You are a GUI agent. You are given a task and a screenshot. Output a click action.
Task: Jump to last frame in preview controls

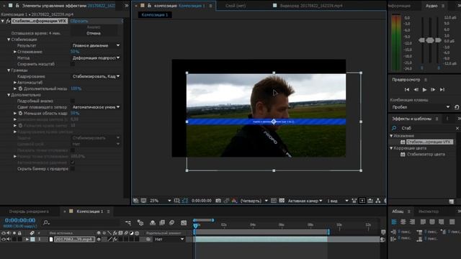442,89
